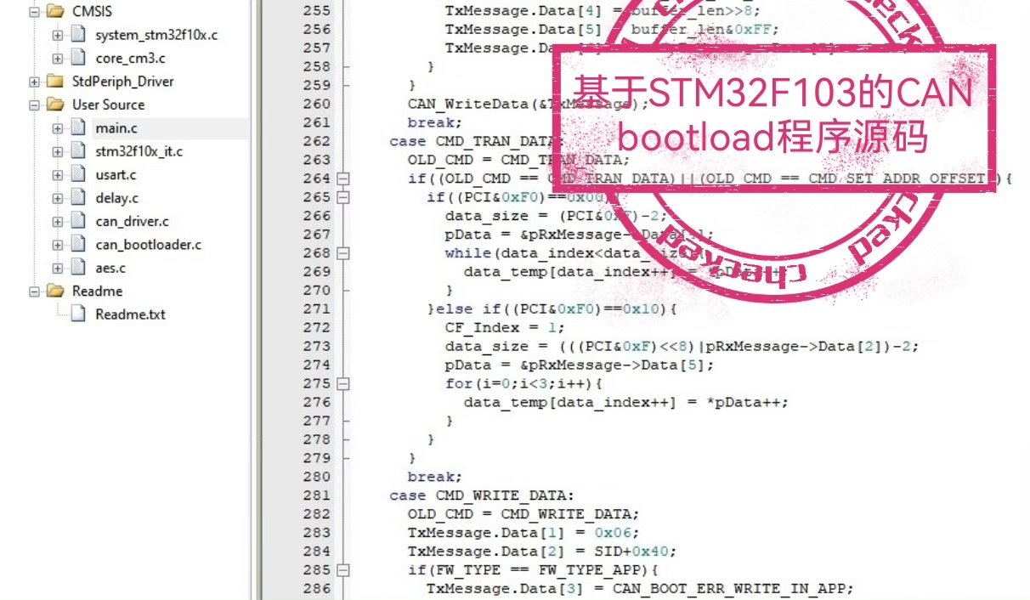Click 'case CMD_WRITE_DATA:' code line

482,495
